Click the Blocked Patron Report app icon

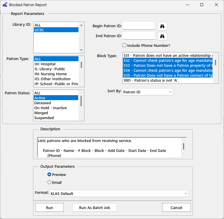[x=5, y=5]
